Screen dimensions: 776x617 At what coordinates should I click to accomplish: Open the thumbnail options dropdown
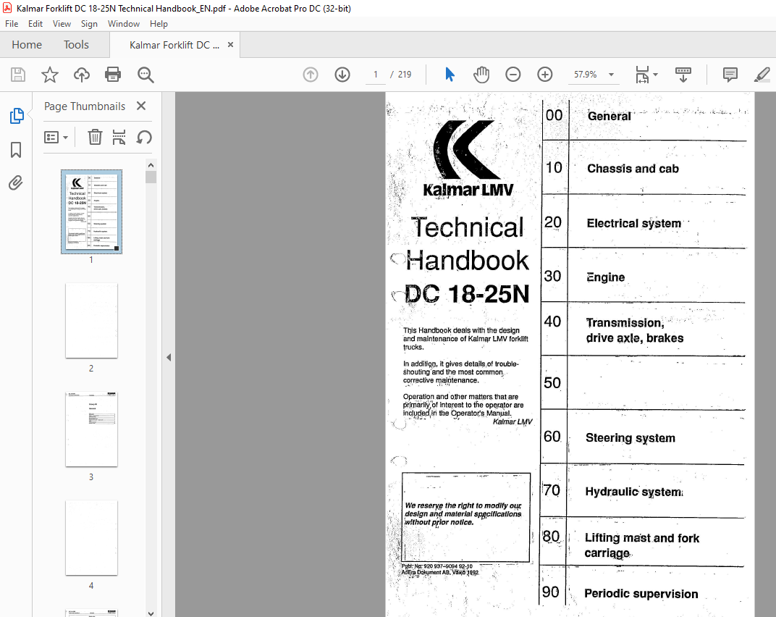click(x=56, y=137)
